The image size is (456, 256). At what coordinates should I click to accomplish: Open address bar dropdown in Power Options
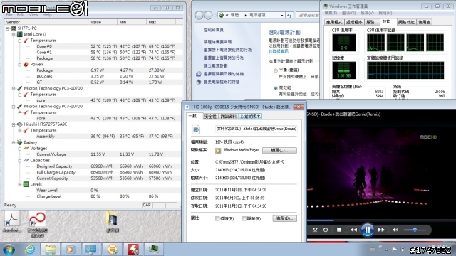[x=282, y=16]
